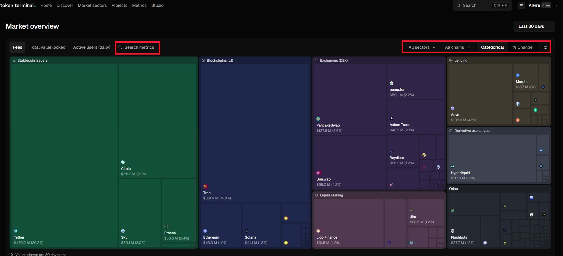Click the Search metrics field
This screenshot has width=563, height=256.
tap(138, 47)
